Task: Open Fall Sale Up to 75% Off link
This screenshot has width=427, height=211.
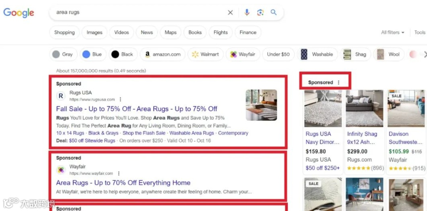Action: (x=137, y=109)
